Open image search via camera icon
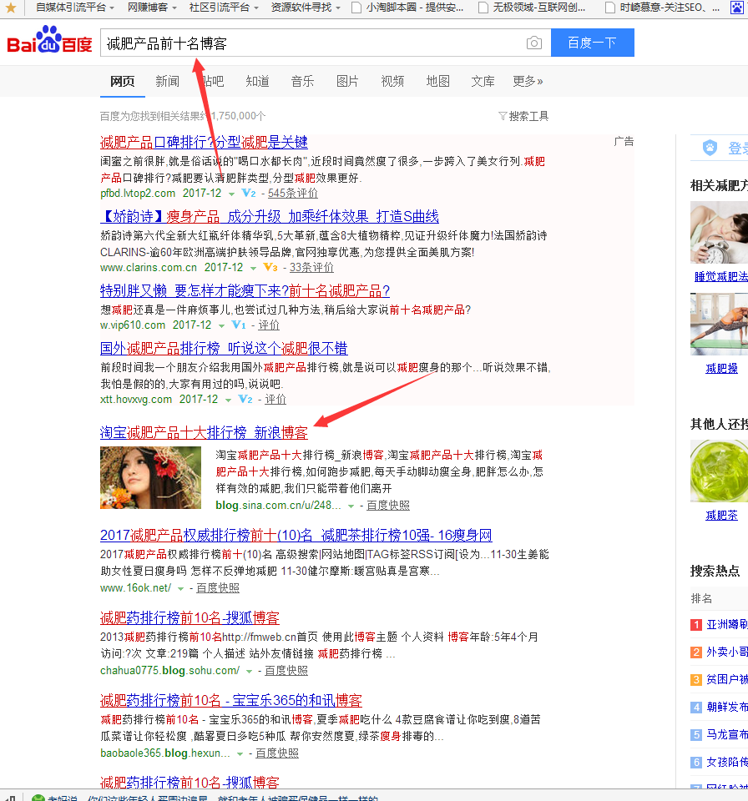The width and height of the screenshot is (748, 801). 533,43
